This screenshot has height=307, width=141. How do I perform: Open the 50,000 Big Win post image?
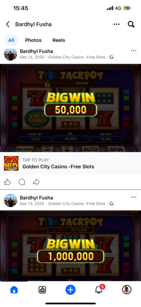coord(70,108)
